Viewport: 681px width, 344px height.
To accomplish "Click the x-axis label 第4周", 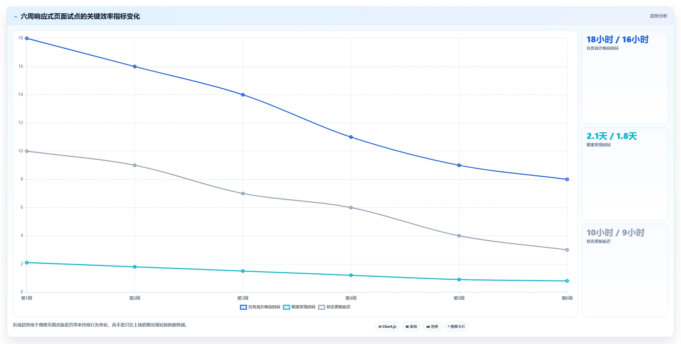I will 351,298.
